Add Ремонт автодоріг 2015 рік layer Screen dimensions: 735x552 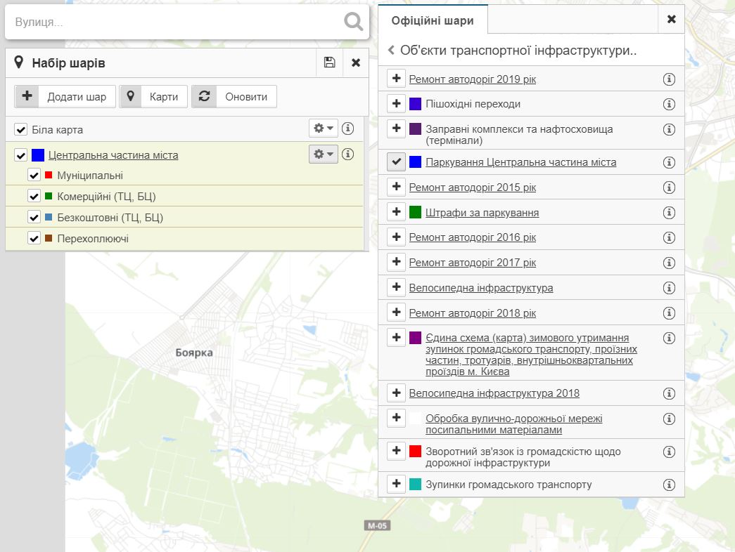[396, 187]
